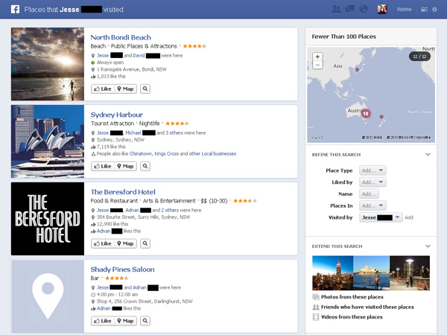Open Liked by Add dropdown
Viewport: 447px width, 335px height.
click(x=372, y=182)
